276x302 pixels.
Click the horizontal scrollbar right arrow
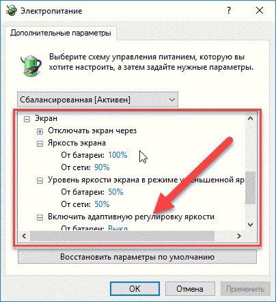click(x=239, y=236)
